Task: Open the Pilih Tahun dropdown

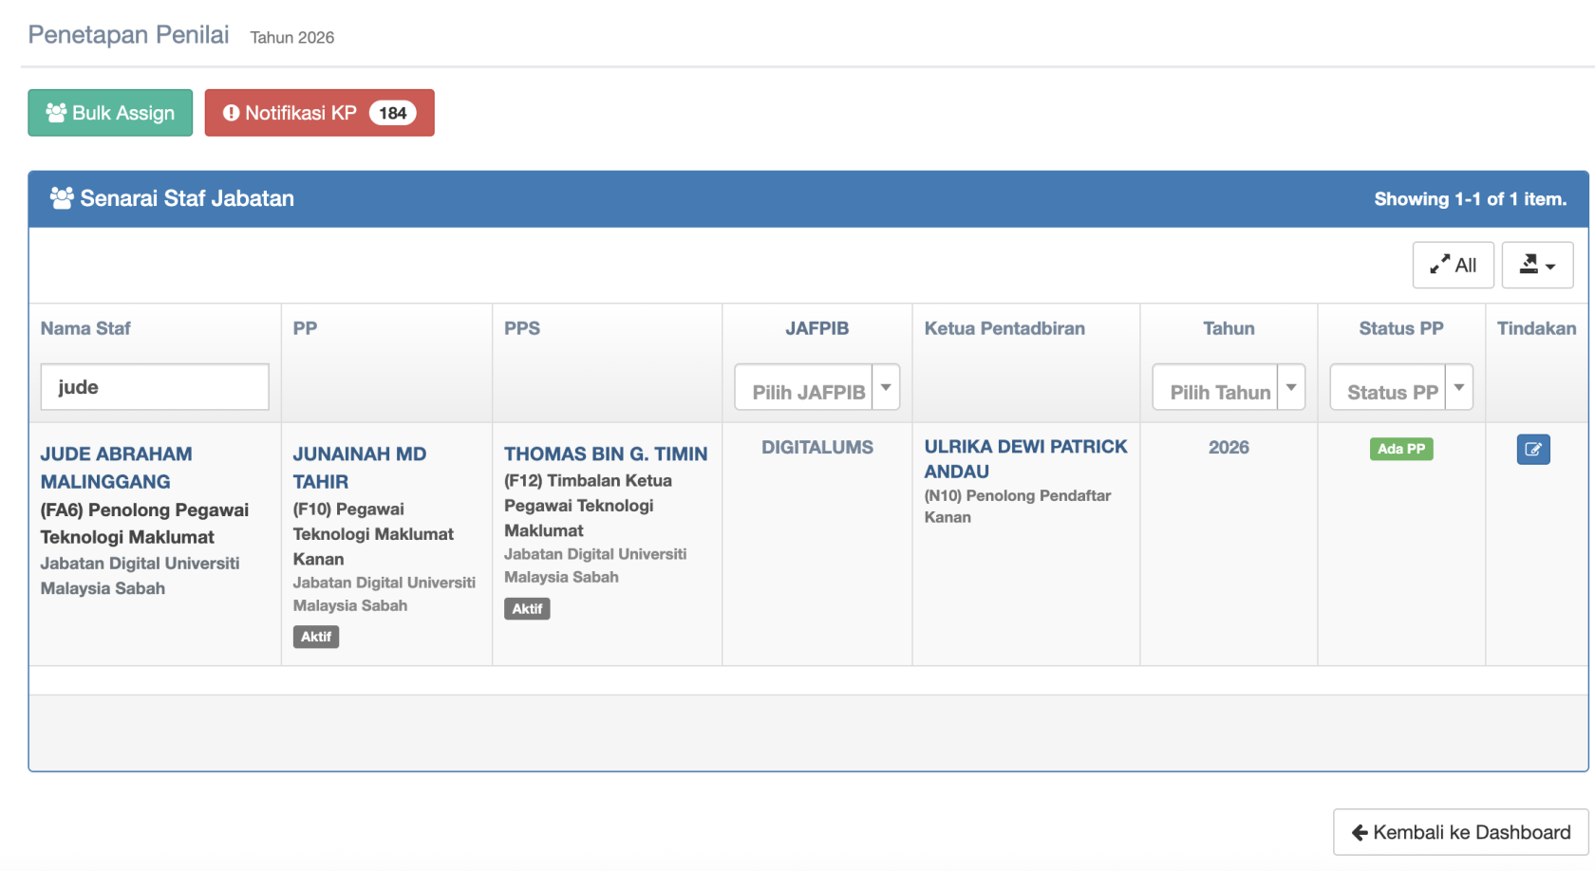Action: (x=1228, y=388)
